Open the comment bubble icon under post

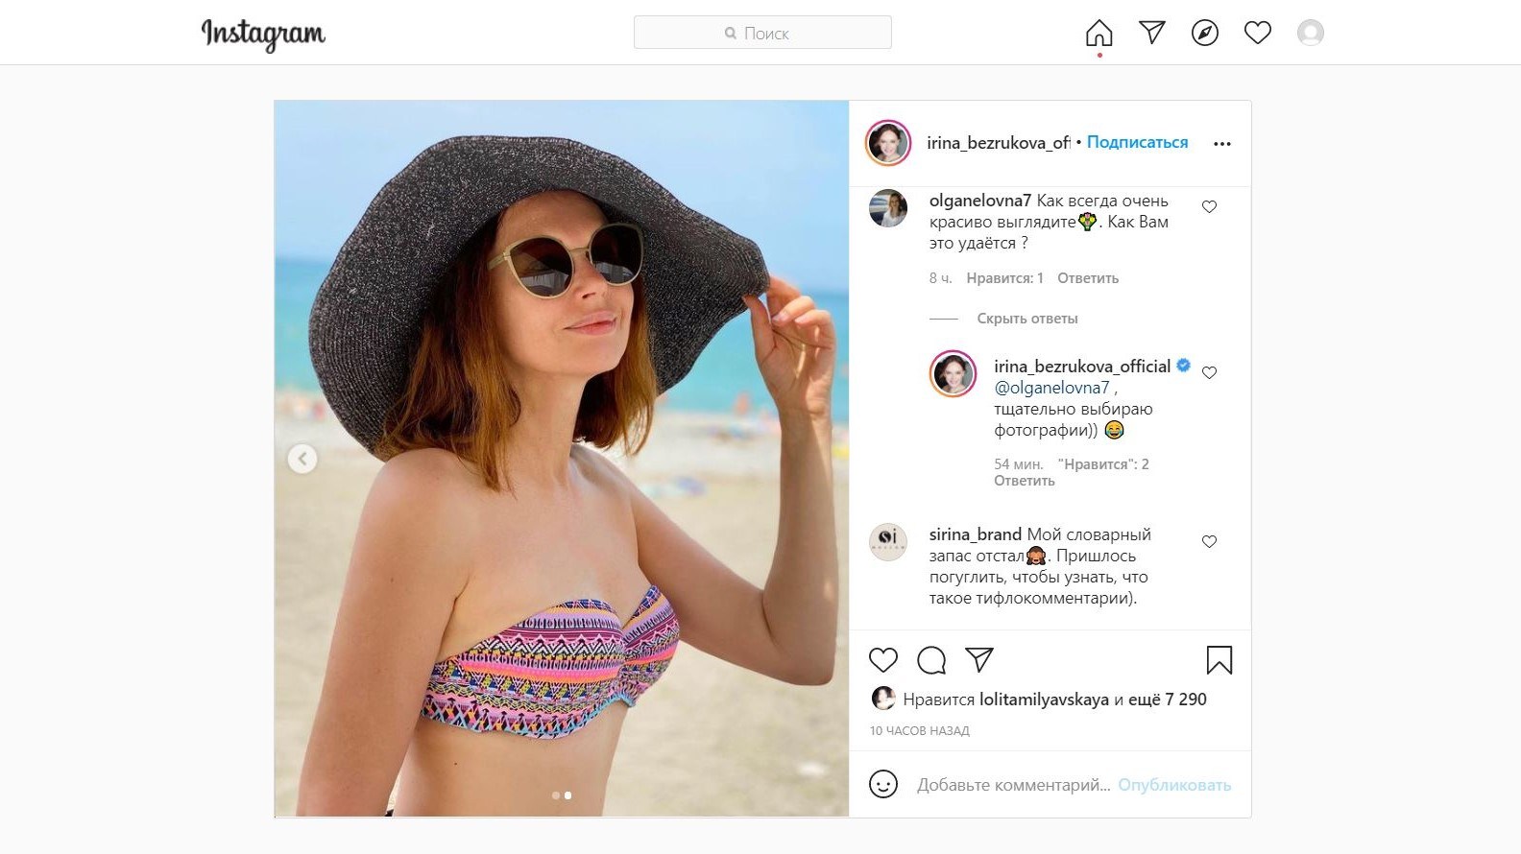tap(931, 660)
